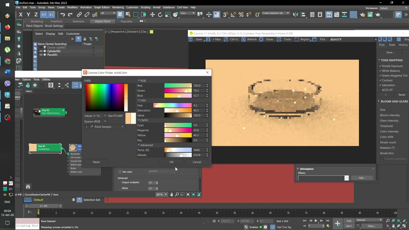
Task: Click Reset in Corona Color Picker
Action: coord(96,162)
